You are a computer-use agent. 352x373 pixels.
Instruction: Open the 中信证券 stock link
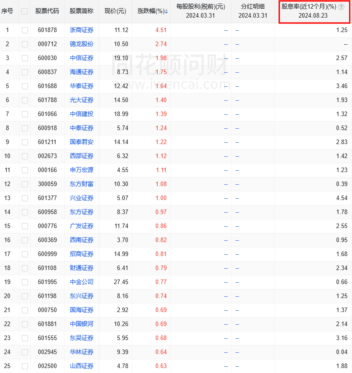(82, 58)
